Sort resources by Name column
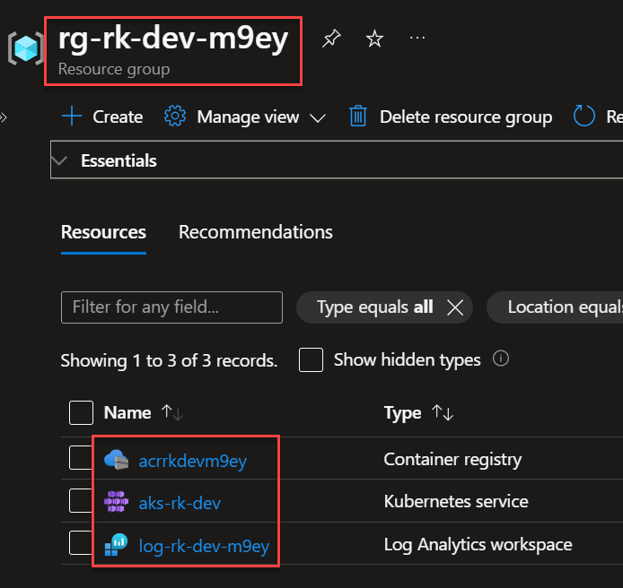 pos(171,412)
